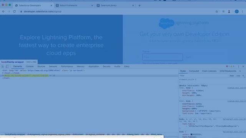Switch to the Console tab
Viewport: 246px width, 138px height.
click(30, 66)
